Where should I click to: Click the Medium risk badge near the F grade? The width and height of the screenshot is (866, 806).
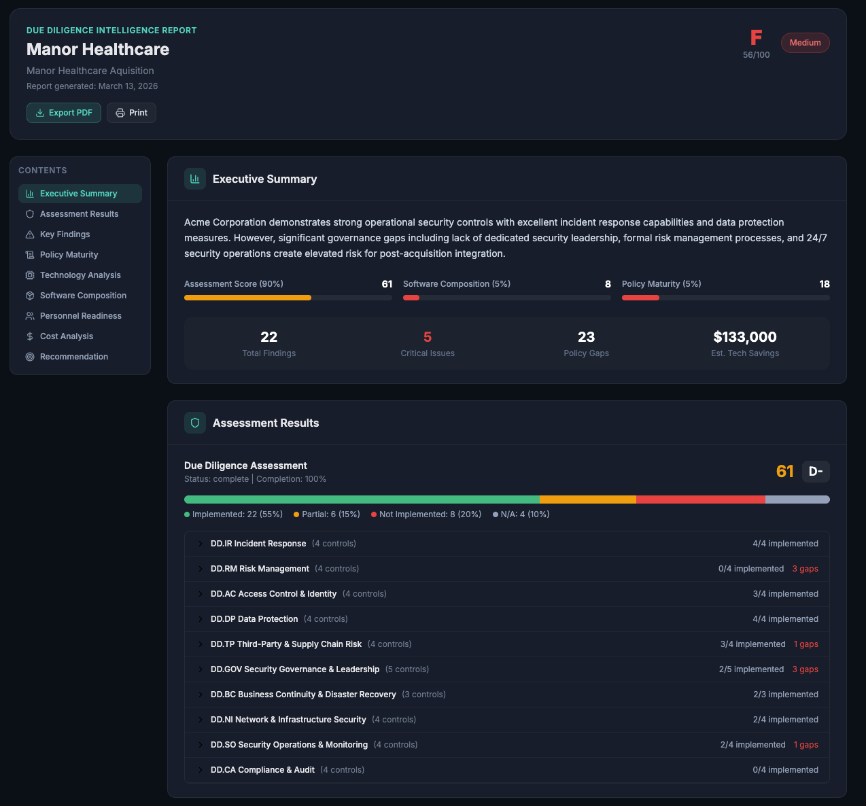805,42
